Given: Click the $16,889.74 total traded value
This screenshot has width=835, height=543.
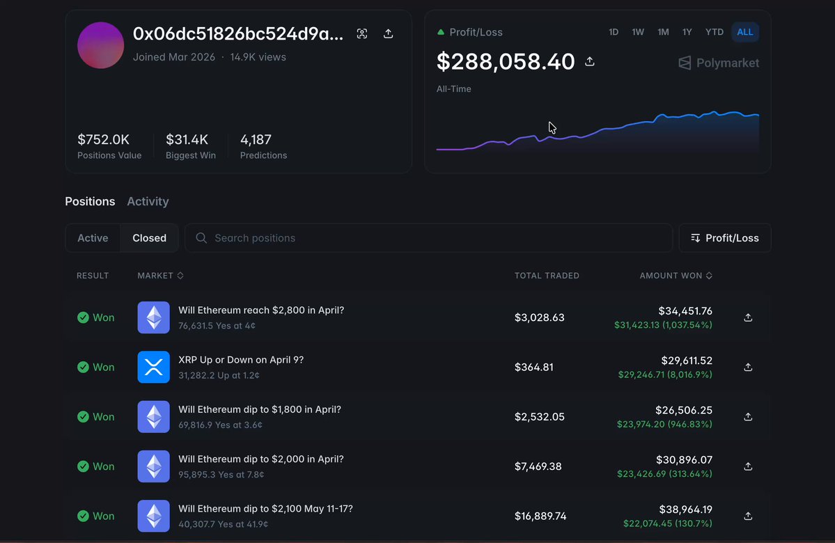Looking at the screenshot, I should (x=540, y=516).
